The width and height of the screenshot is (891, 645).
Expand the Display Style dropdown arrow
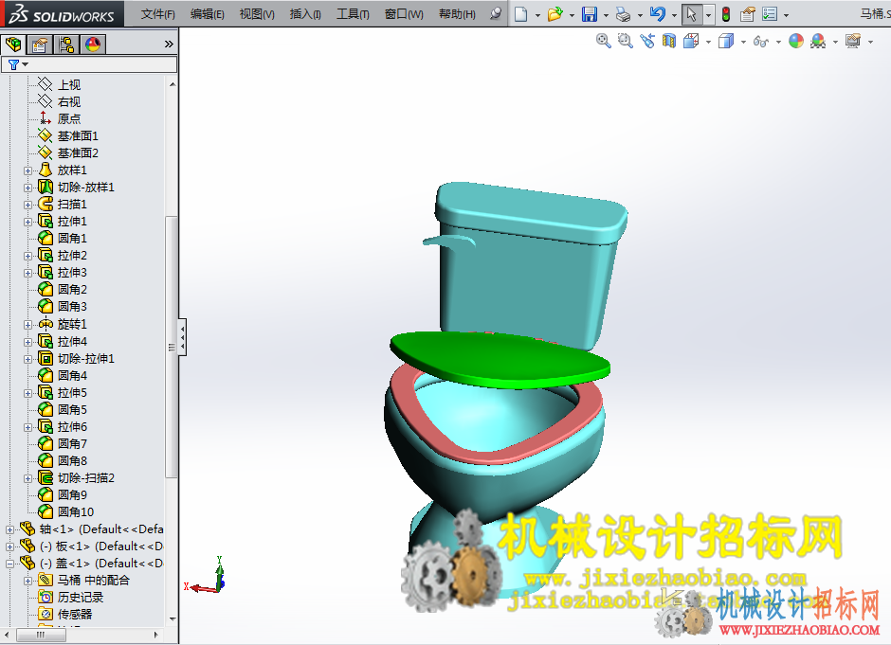[x=743, y=42]
